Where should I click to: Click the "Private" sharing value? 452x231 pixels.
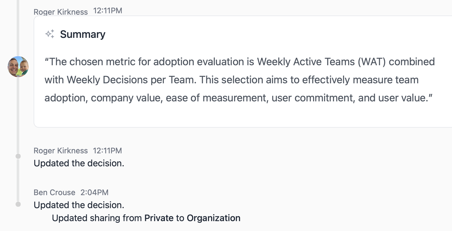coord(159,218)
